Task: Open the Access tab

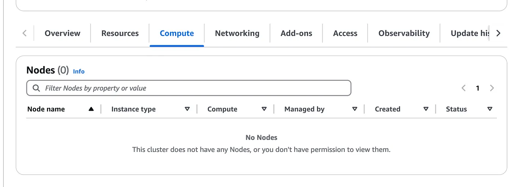Action: coord(345,33)
